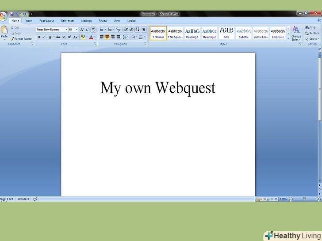Open the font name dropdown
This screenshot has width=322, height=241.
click(66, 30)
